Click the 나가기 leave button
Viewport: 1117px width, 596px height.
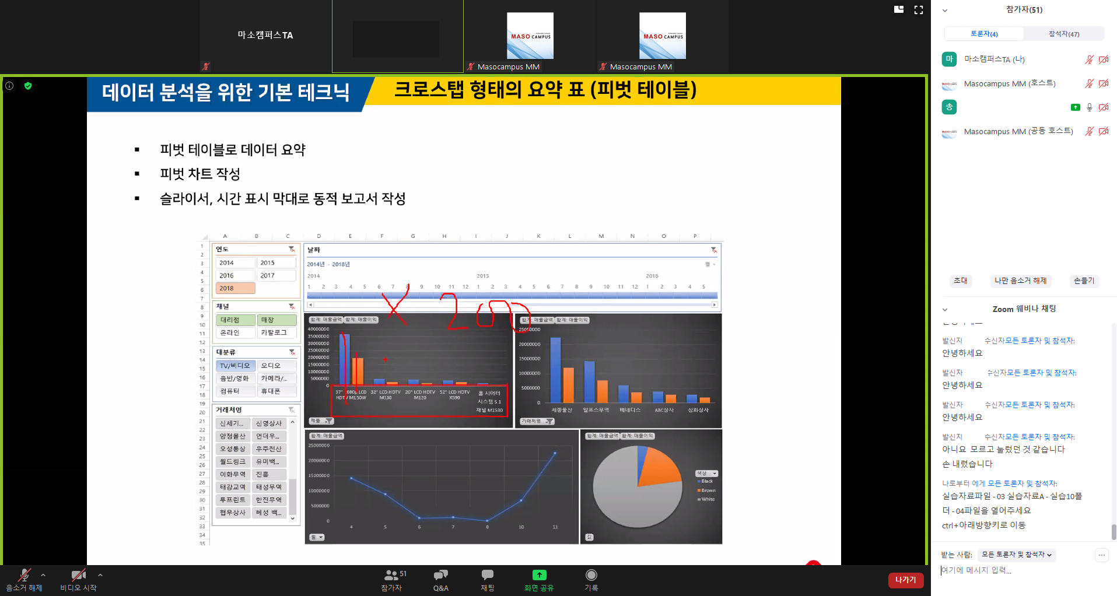905,580
